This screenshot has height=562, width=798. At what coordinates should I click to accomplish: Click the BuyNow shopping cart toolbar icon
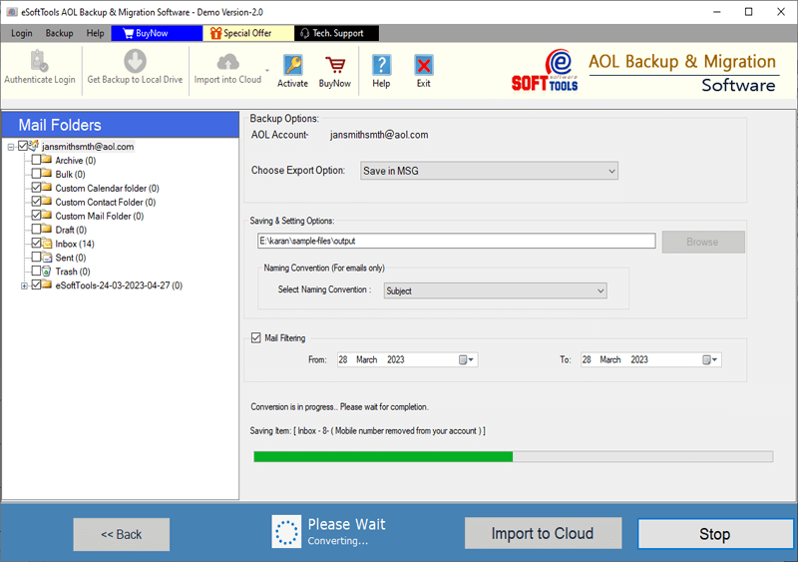335,66
